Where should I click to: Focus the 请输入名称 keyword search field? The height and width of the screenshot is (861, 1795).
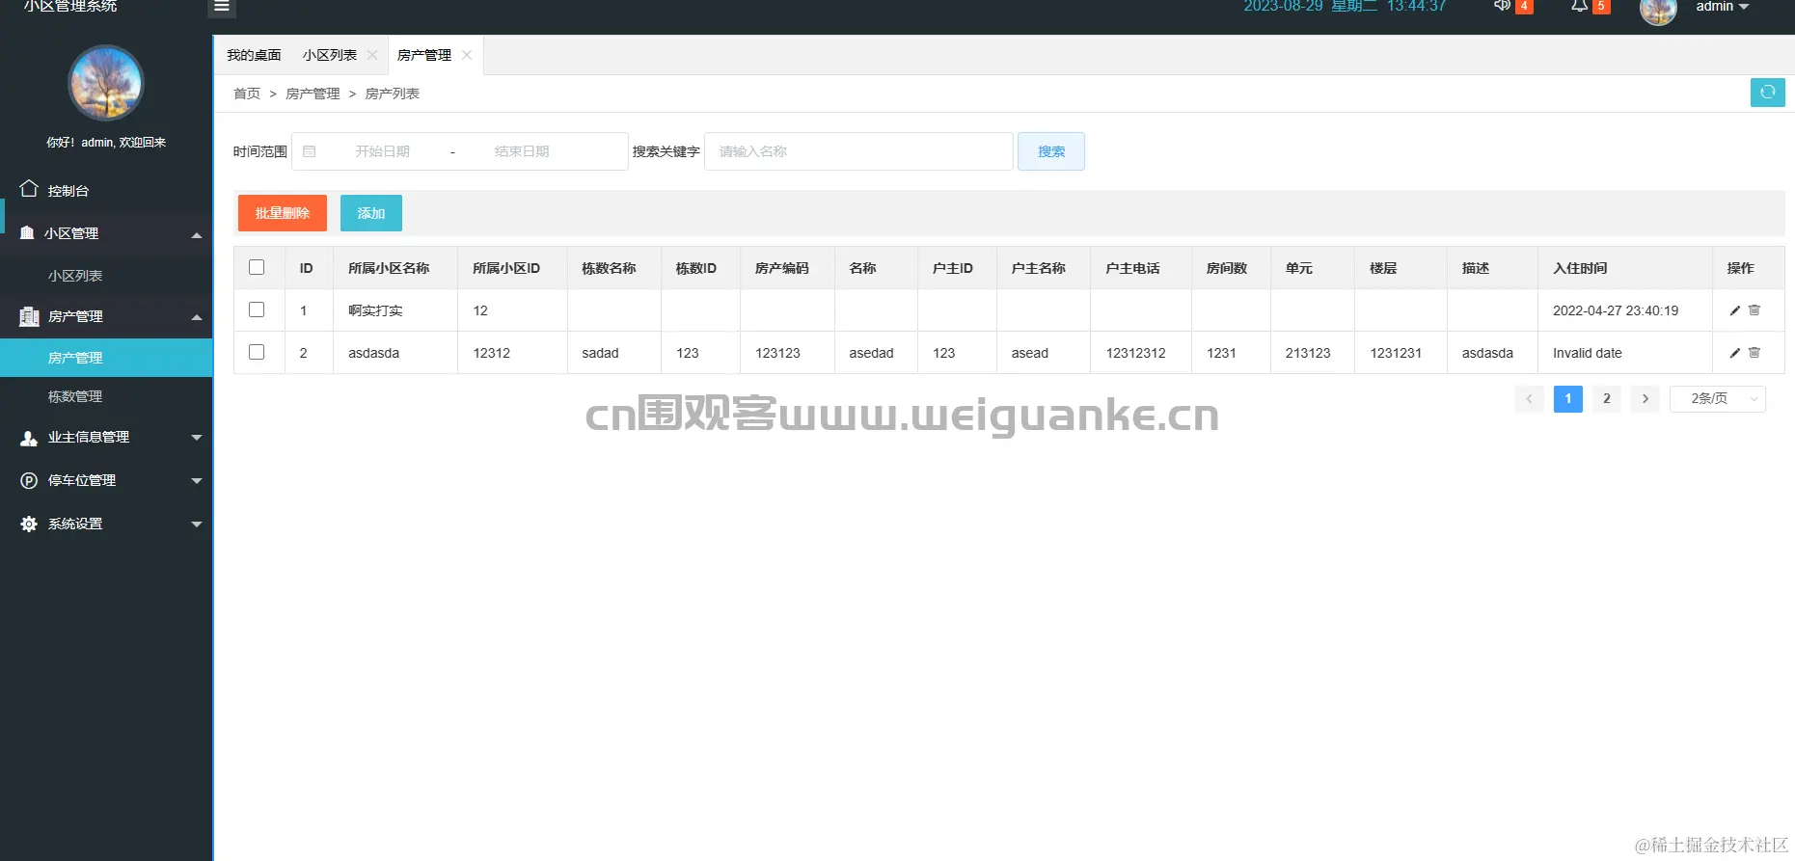[x=858, y=151]
